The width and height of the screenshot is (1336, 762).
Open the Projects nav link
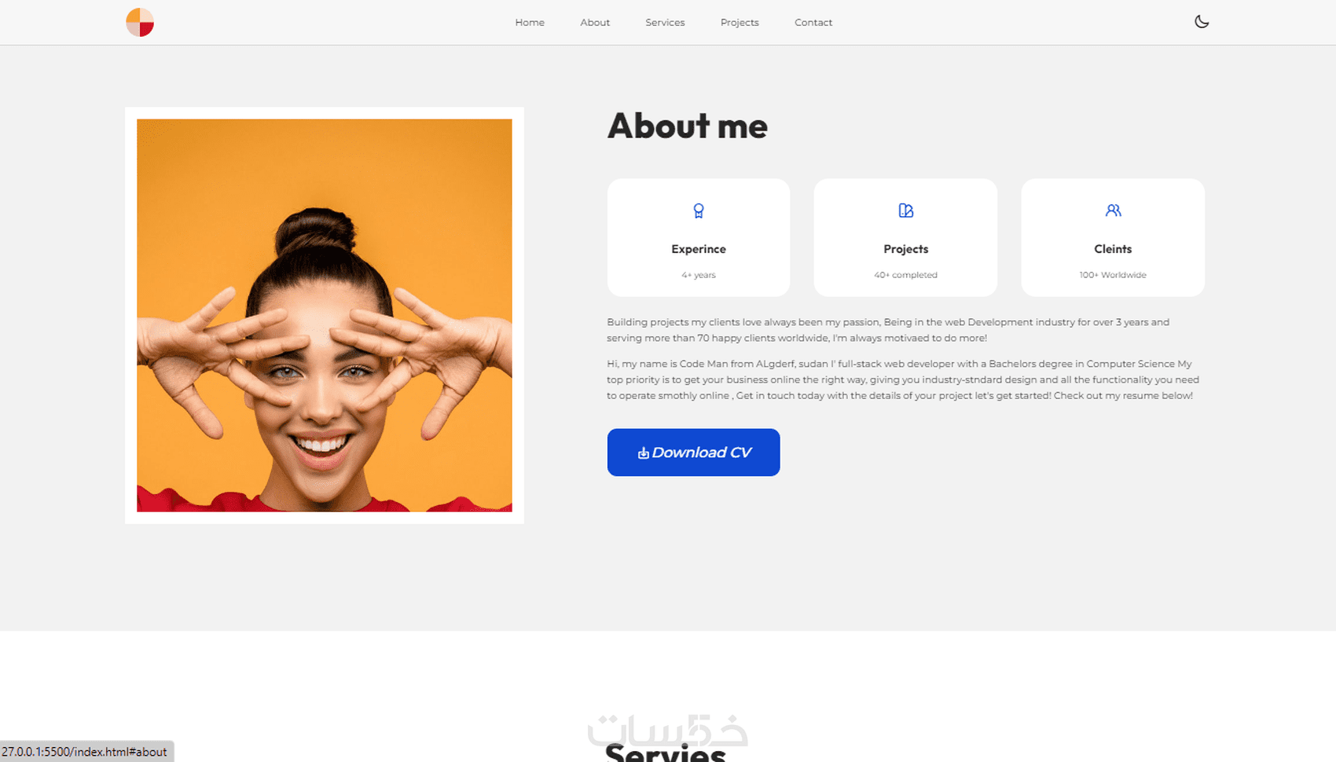tap(740, 23)
